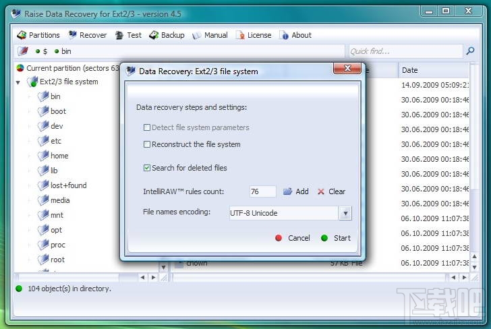The width and height of the screenshot is (491, 329).
Task: Click the Date column header
Action: [434, 70]
